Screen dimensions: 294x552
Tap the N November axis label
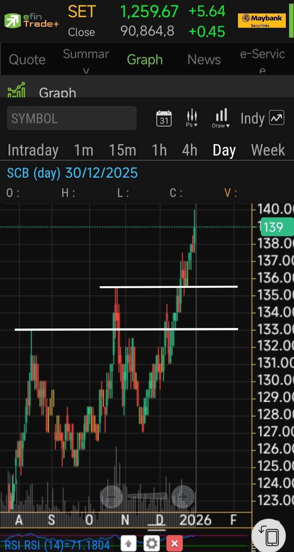(x=125, y=520)
